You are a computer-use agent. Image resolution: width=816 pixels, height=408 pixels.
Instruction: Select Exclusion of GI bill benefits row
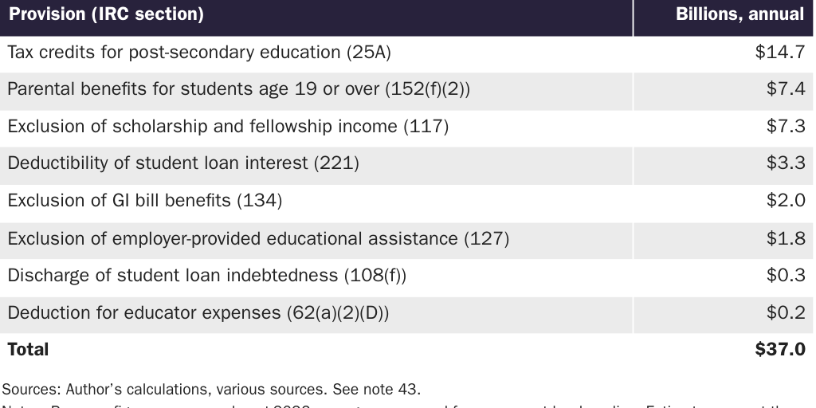[145, 200]
